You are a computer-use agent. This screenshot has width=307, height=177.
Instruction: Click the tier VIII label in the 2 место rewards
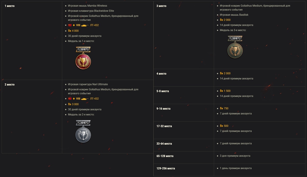pyautogui.click(x=78, y=99)
